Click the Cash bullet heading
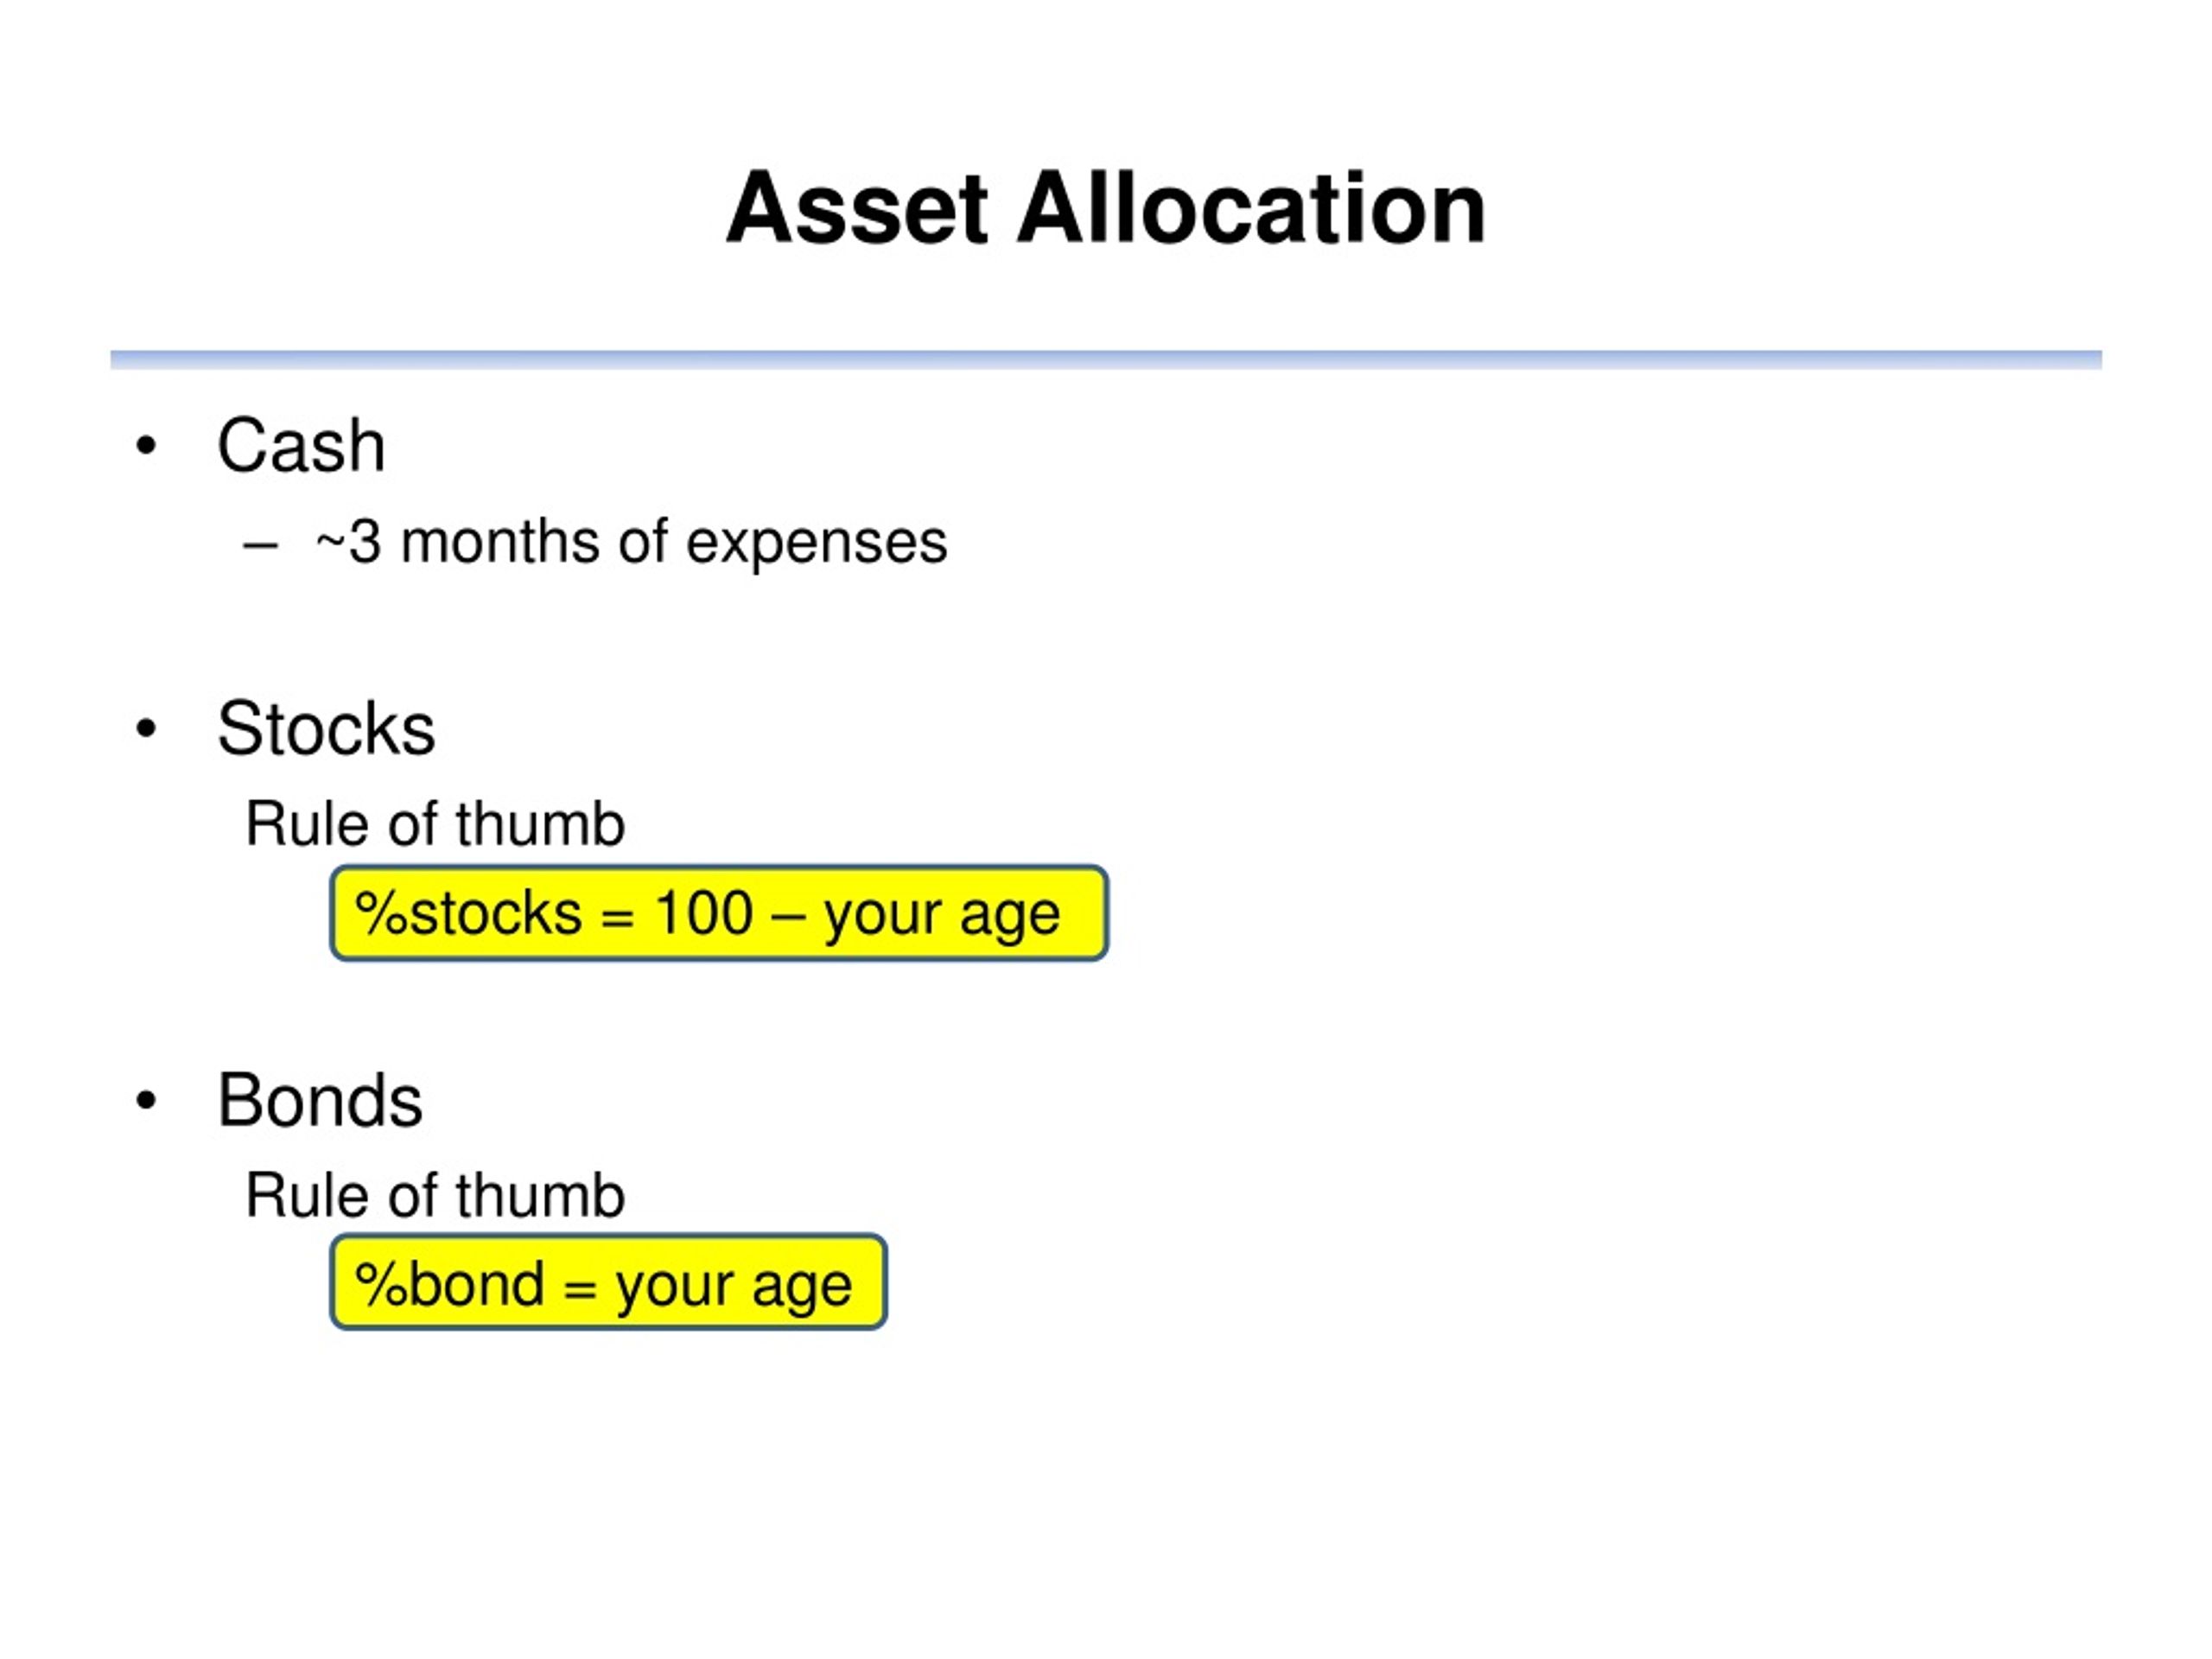The width and height of the screenshot is (2212, 1659). tap(301, 445)
